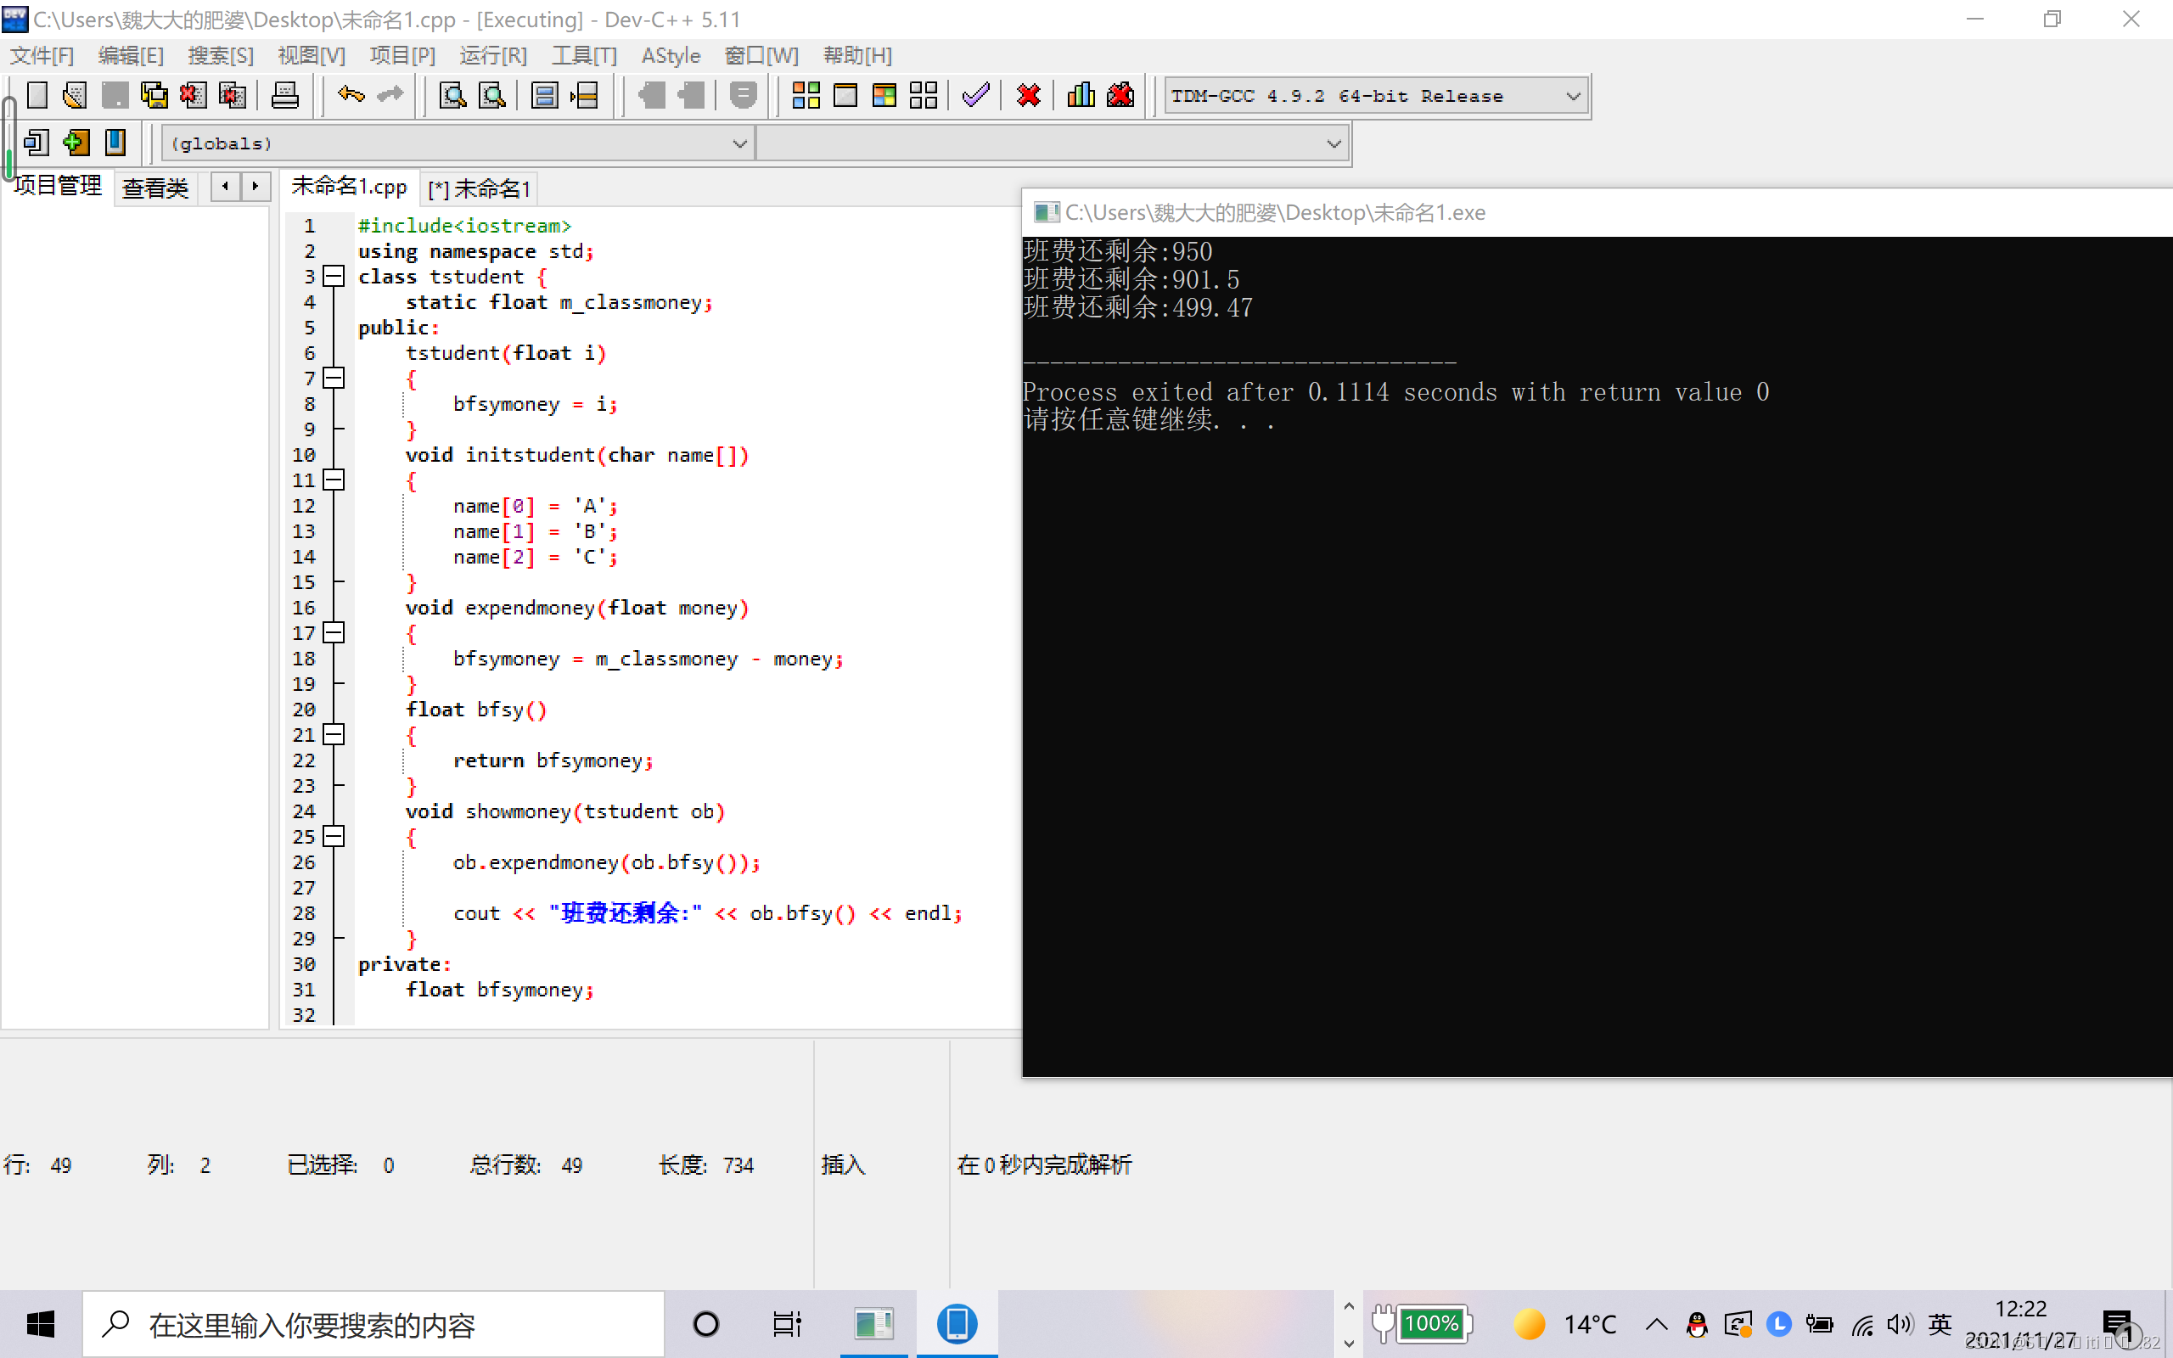Expand the (globals) class dropdown
The height and width of the screenshot is (1358, 2173).
(x=739, y=143)
